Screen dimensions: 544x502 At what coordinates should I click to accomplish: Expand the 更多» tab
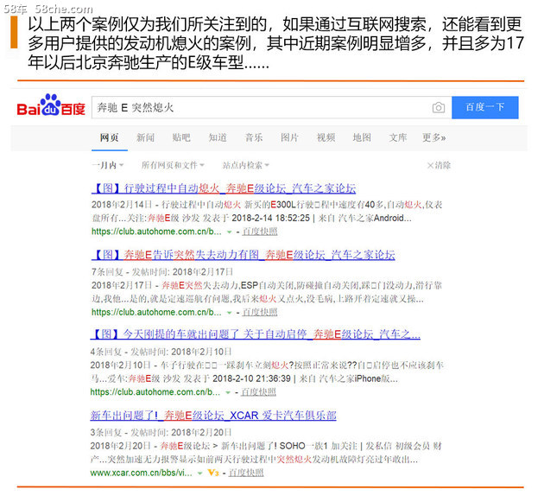click(x=434, y=138)
